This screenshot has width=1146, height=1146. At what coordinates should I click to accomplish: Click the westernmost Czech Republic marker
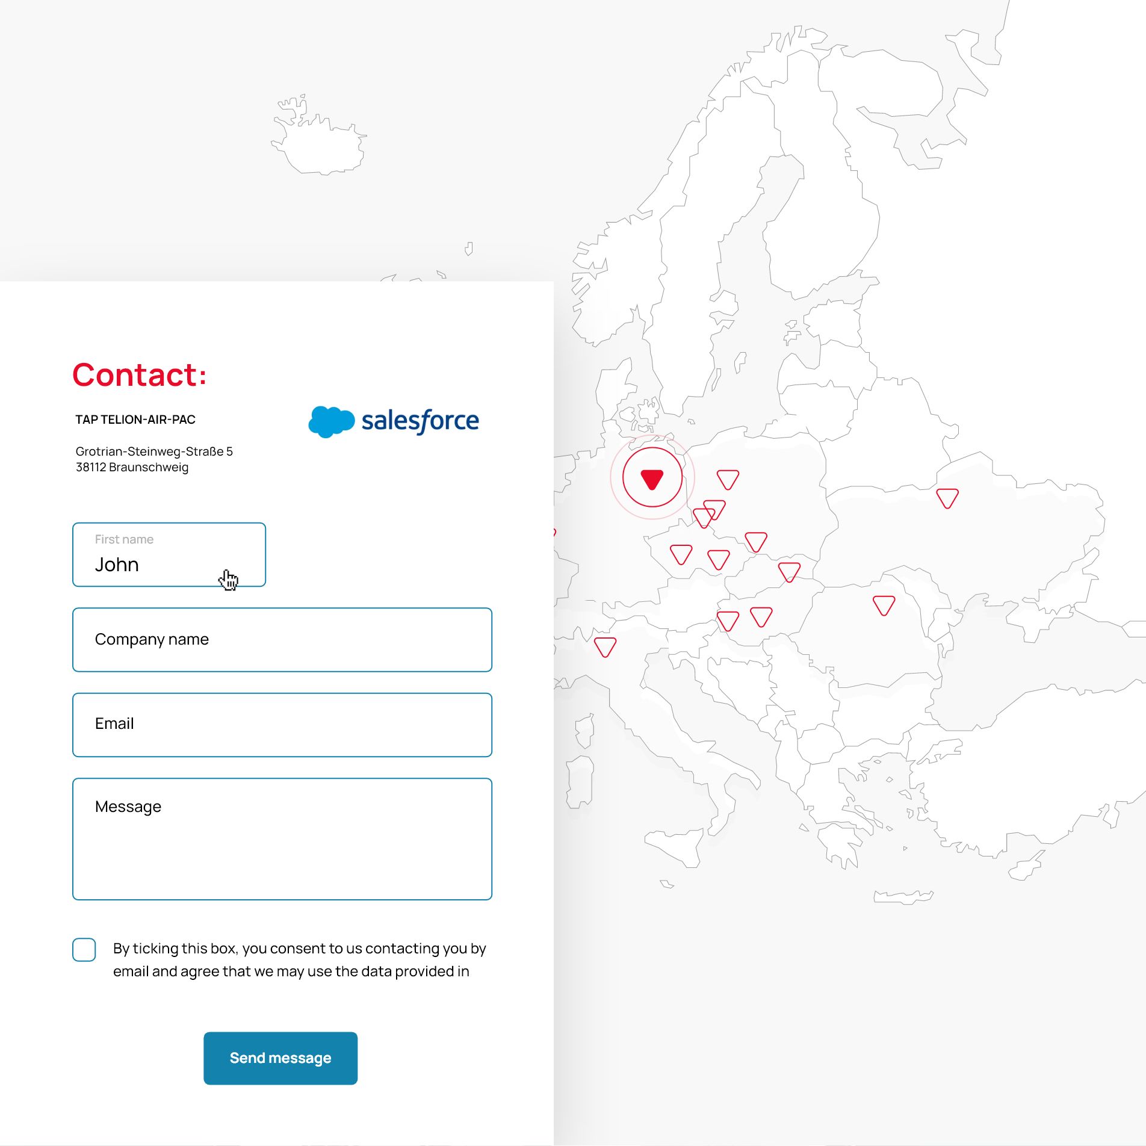[x=681, y=554]
